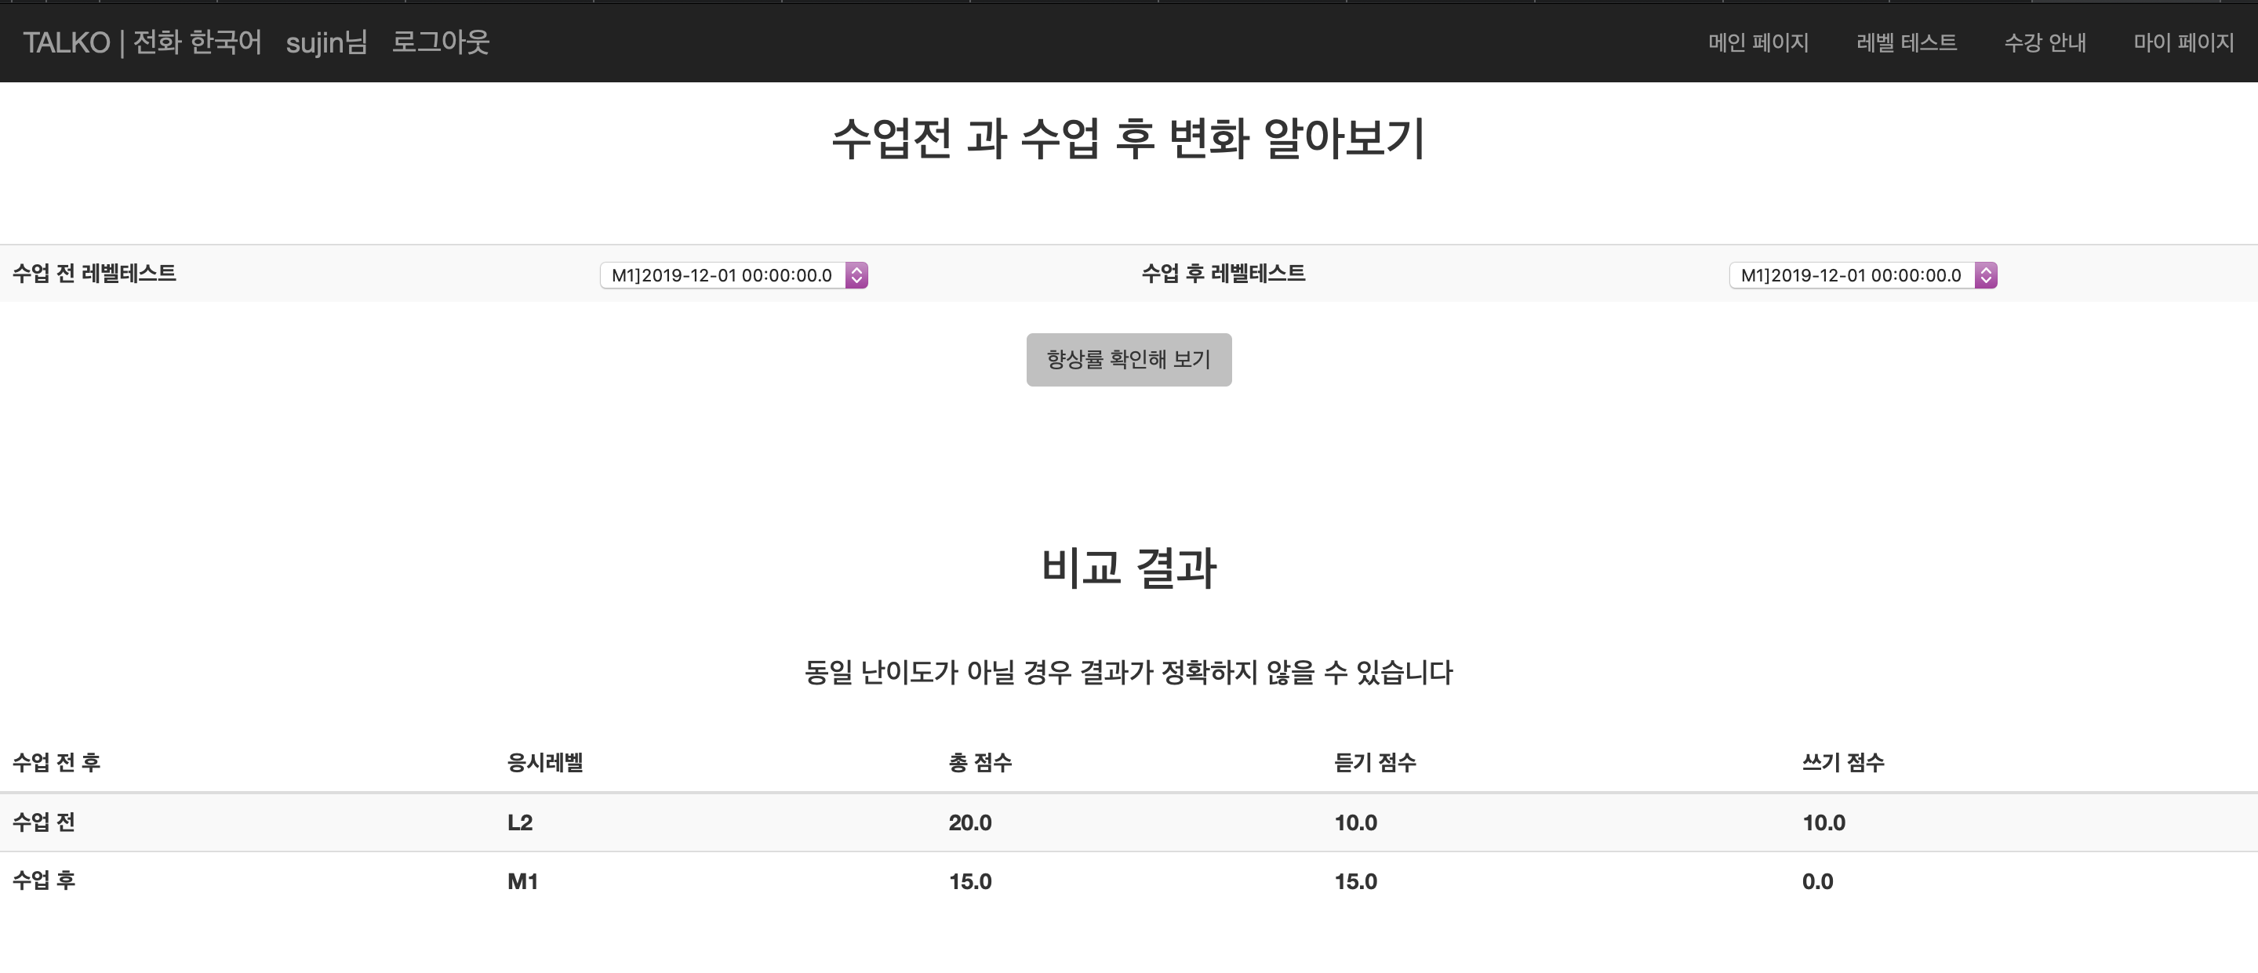Click the 향상률 확인해 보기 button
Image resolution: width=2258 pixels, height=973 pixels.
tap(1129, 359)
